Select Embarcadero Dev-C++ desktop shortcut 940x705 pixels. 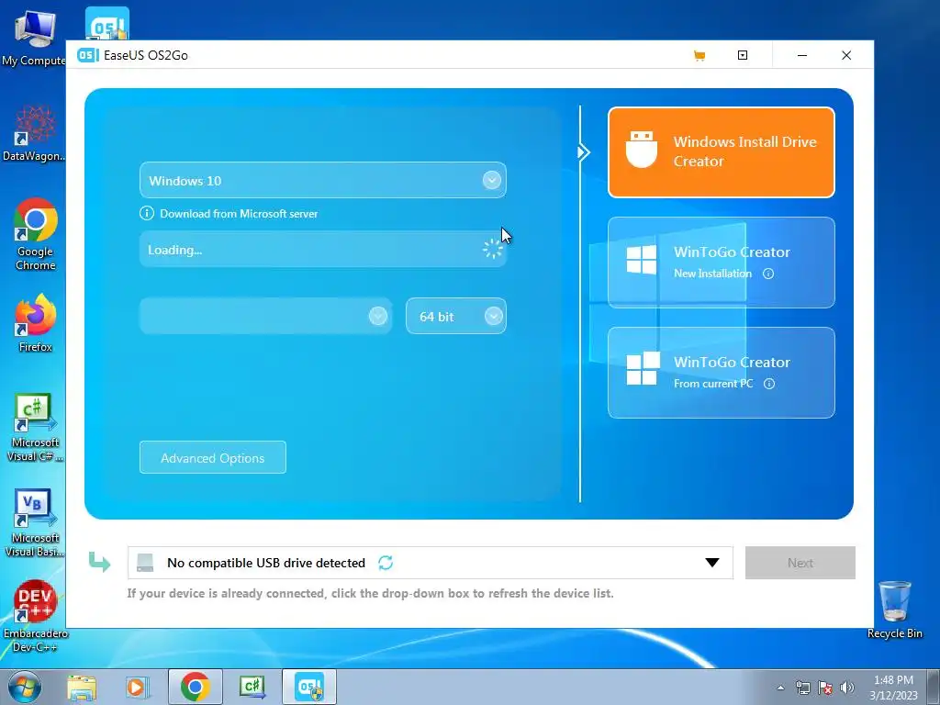pyautogui.click(x=36, y=616)
